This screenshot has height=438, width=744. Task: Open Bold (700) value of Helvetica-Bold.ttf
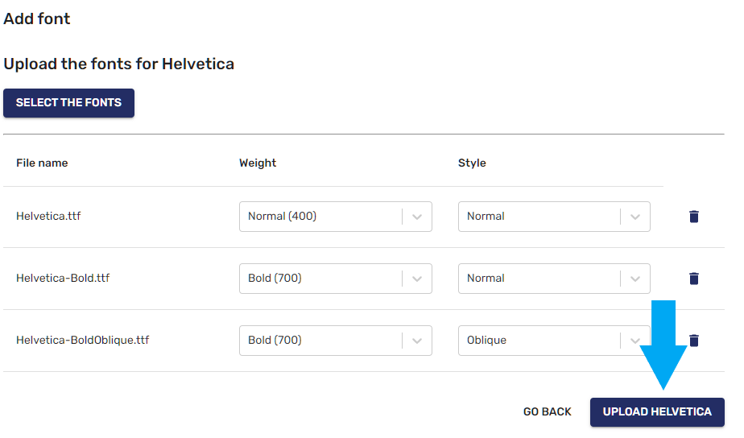336,279
